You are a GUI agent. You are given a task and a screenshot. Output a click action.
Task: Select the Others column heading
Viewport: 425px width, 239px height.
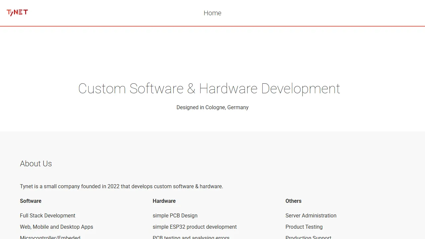point(293,201)
